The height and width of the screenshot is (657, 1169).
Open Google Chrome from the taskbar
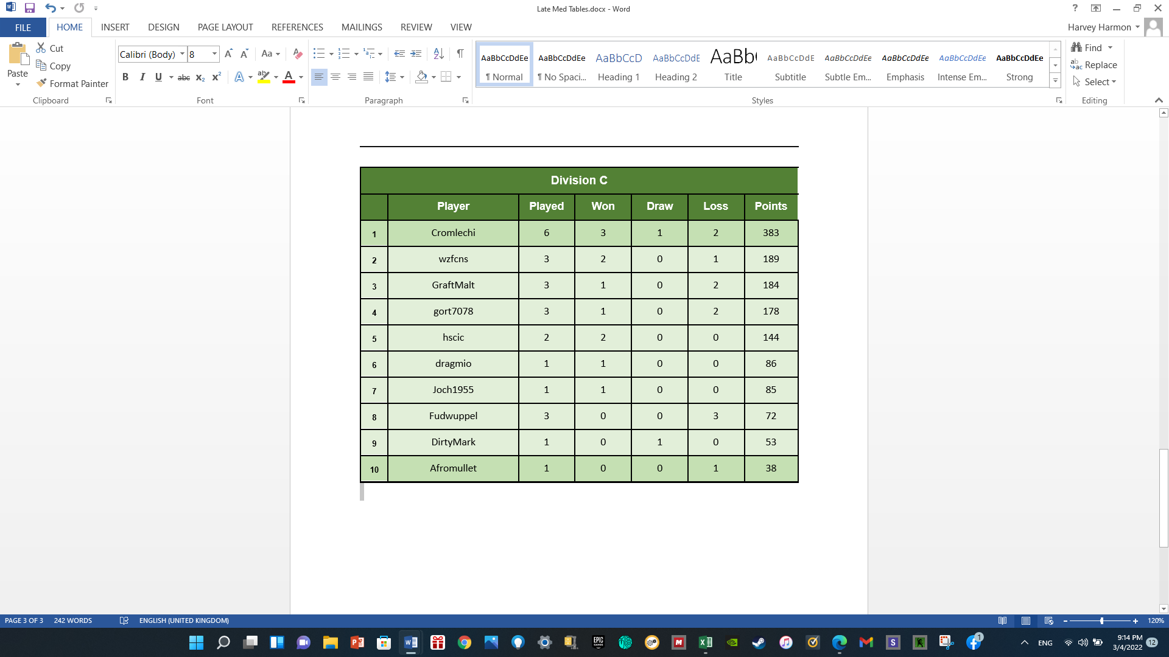pyautogui.click(x=465, y=642)
